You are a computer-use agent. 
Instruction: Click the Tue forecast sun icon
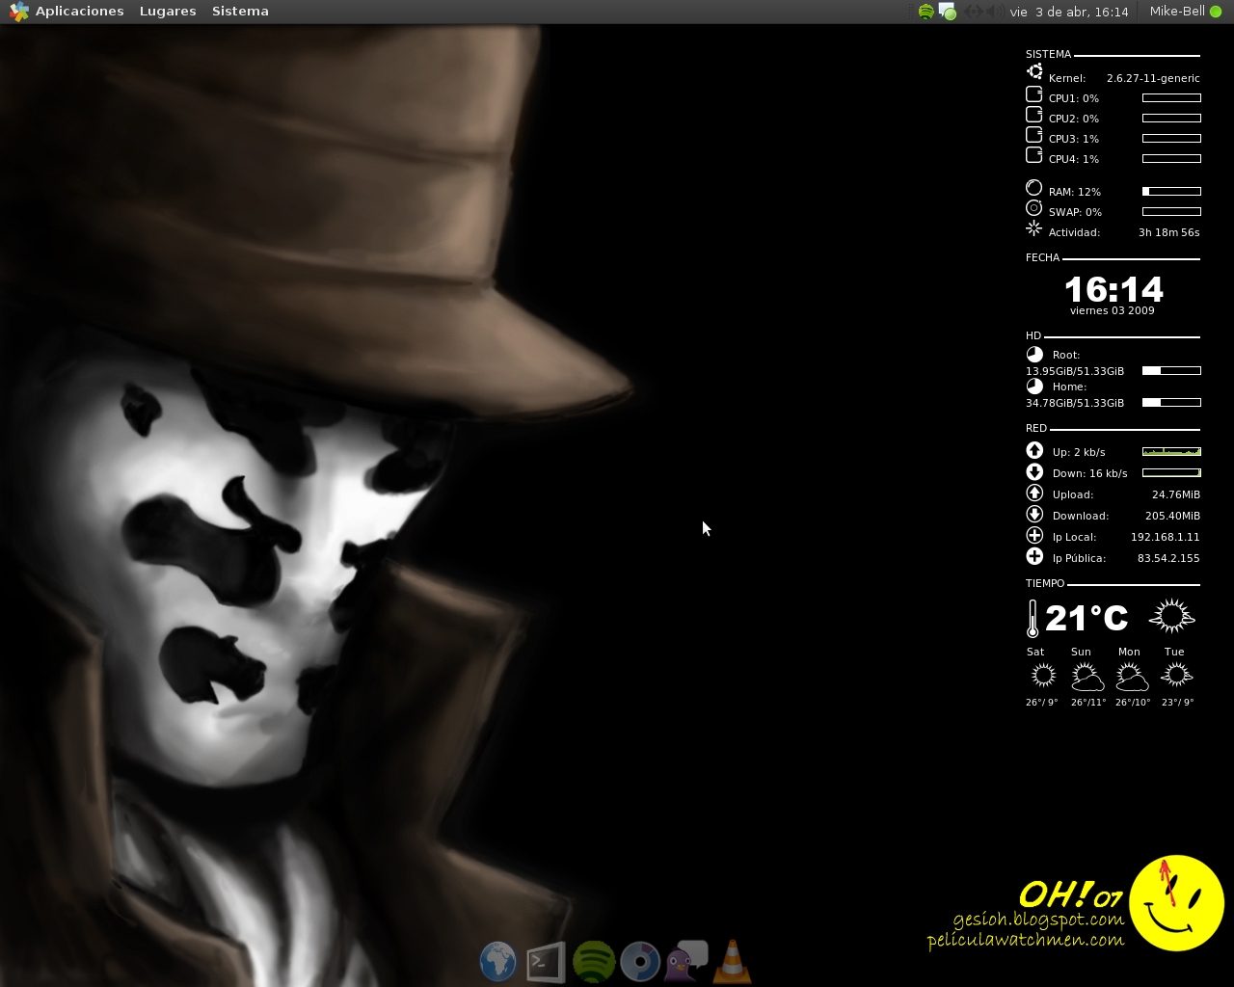(x=1177, y=676)
